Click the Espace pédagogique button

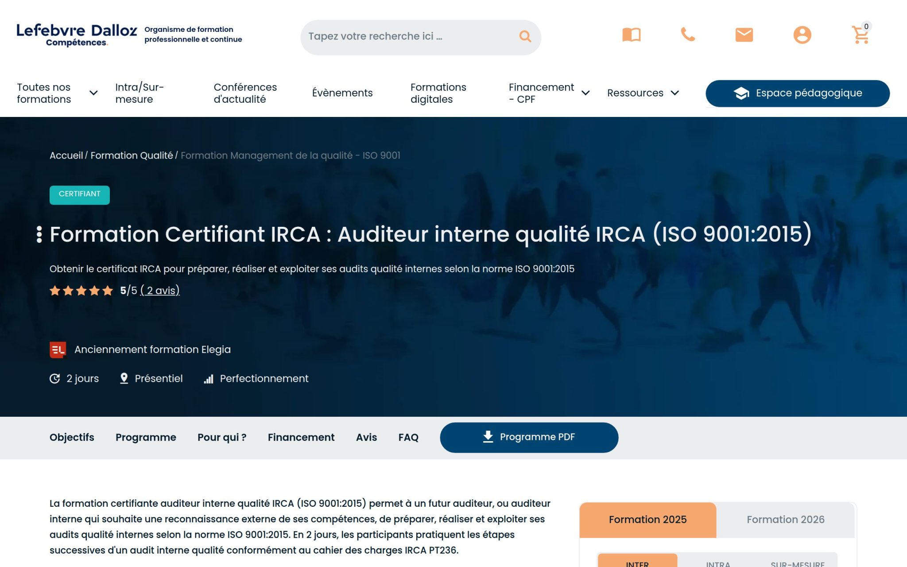coord(798,93)
